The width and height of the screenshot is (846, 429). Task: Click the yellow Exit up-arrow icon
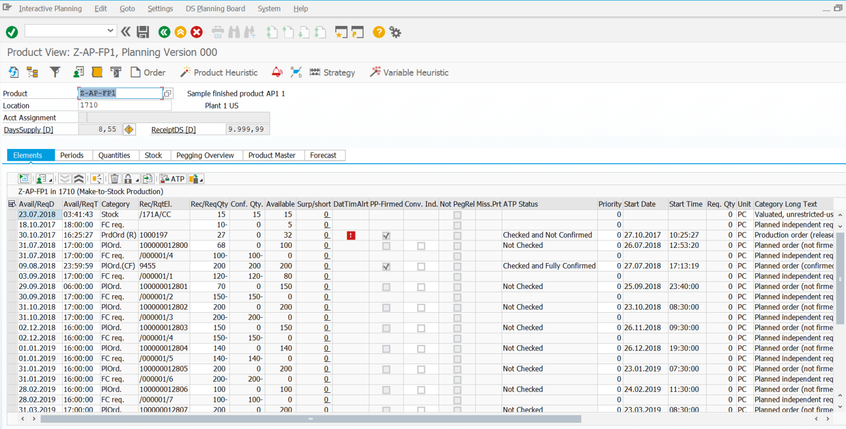tap(180, 32)
